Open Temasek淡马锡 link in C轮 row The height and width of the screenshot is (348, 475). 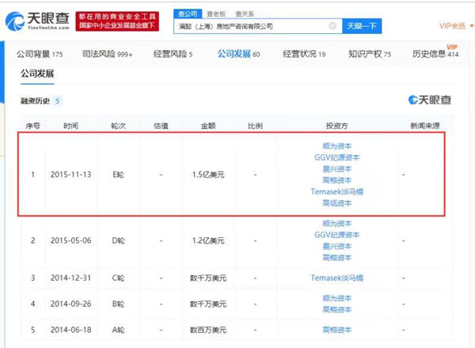337,278
